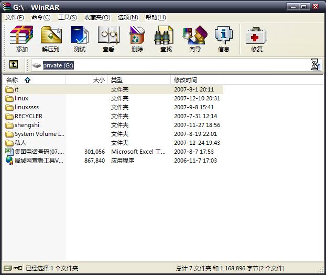This screenshot has height=275, width=326.
Task: Select the 私人 folder row
Action: pyautogui.click(x=114, y=143)
